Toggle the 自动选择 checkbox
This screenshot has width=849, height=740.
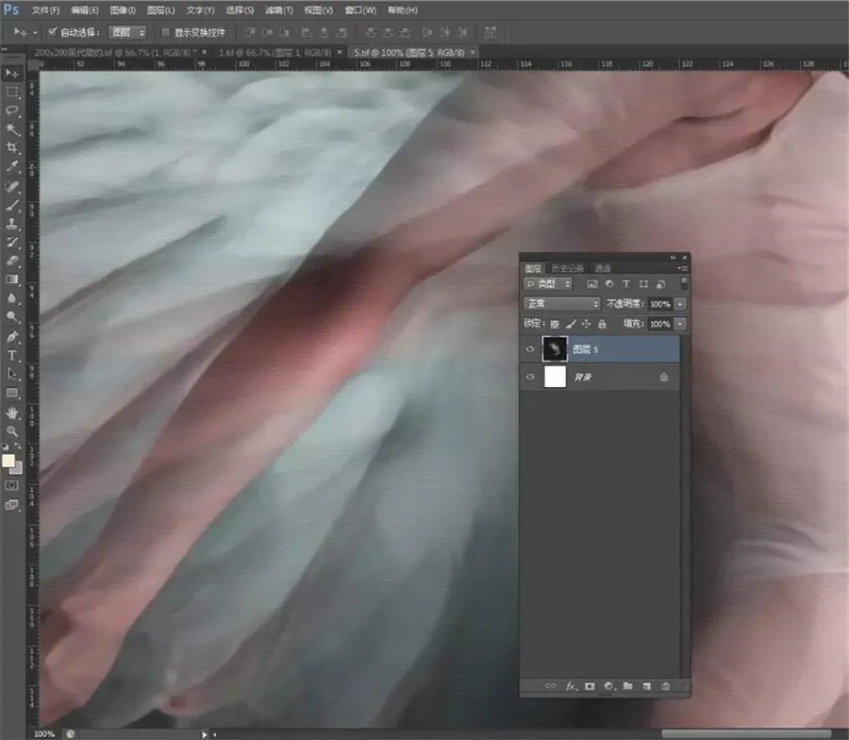click(x=53, y=31)
